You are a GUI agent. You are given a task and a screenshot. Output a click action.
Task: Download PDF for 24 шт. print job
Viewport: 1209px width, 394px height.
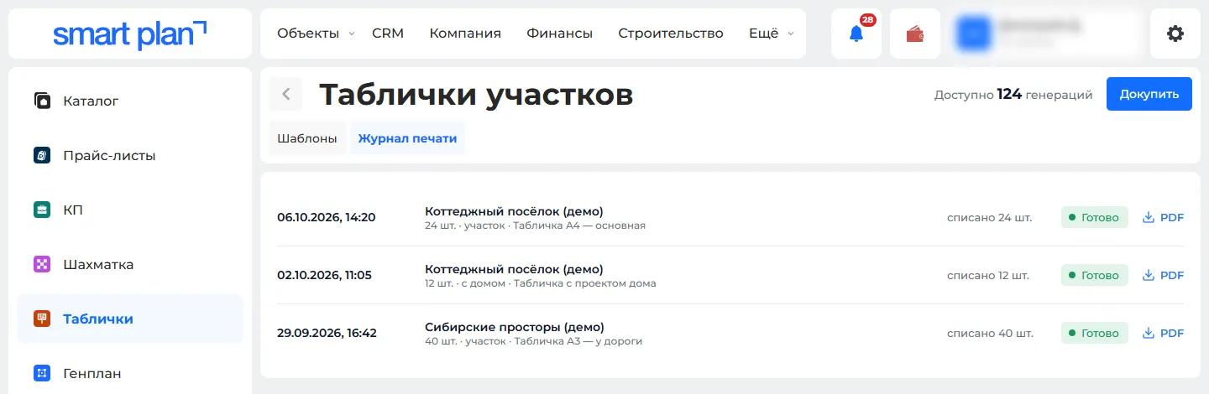click(1163, 217)
